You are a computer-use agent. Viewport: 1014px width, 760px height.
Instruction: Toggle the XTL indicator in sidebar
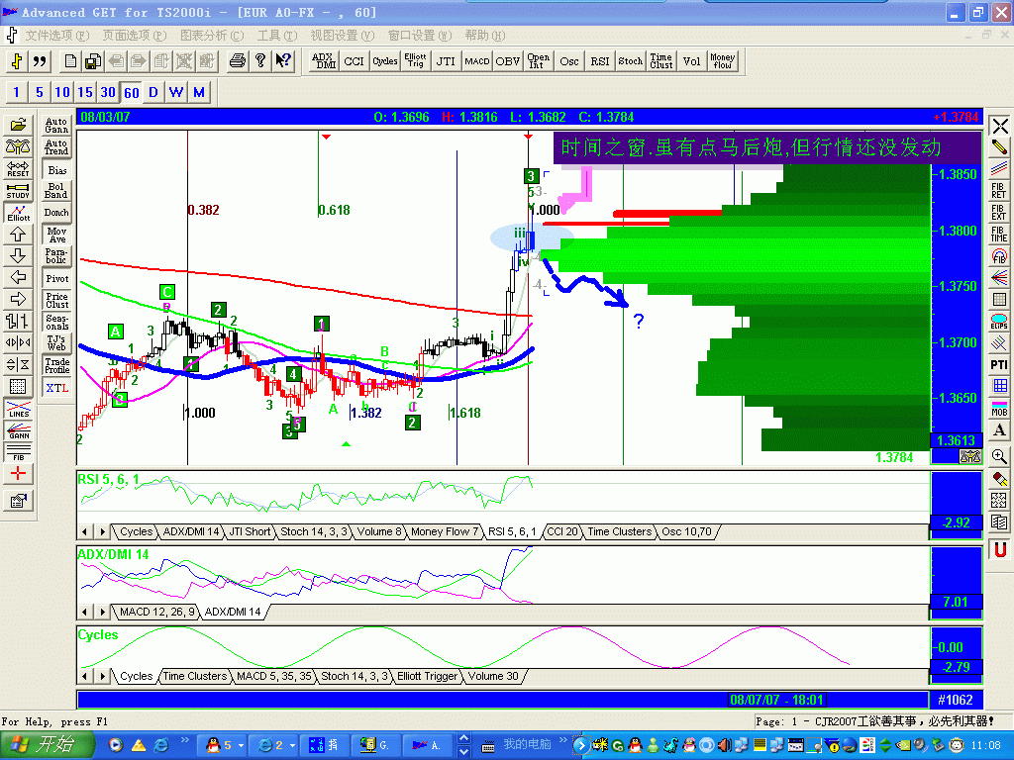tap(57, 387)
